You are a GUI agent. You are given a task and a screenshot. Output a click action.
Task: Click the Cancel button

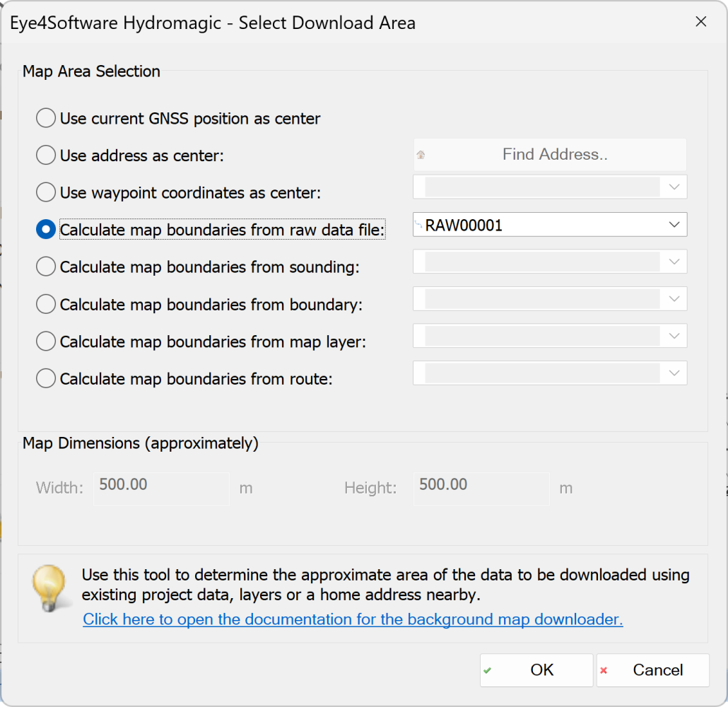[x=653, y=670]
